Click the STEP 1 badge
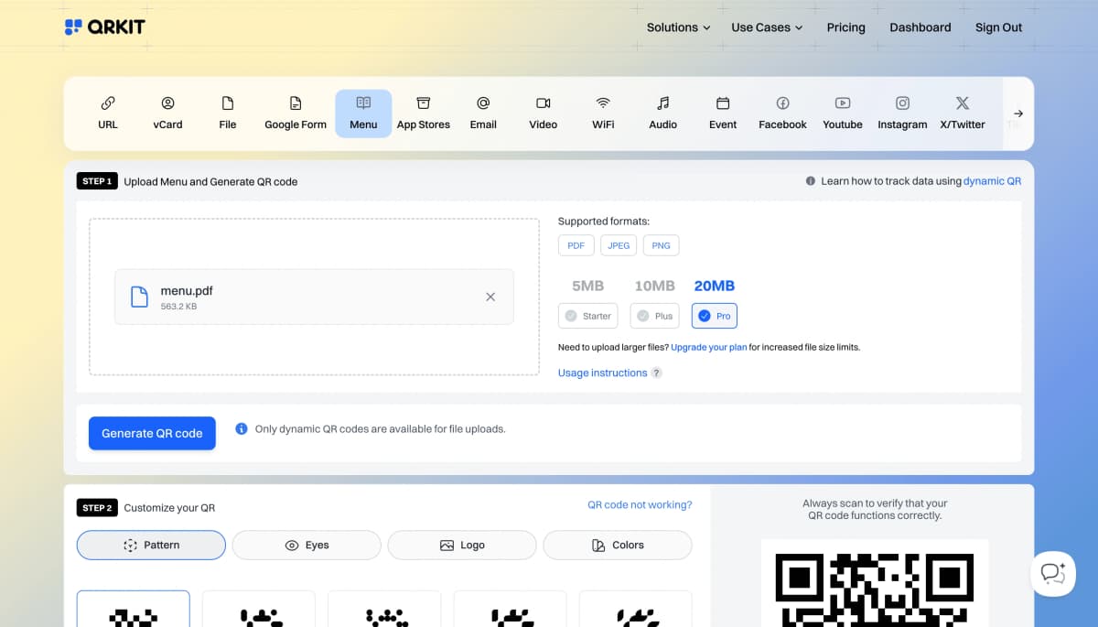The height and width of the screenshot is (627, 1098). 96,181
